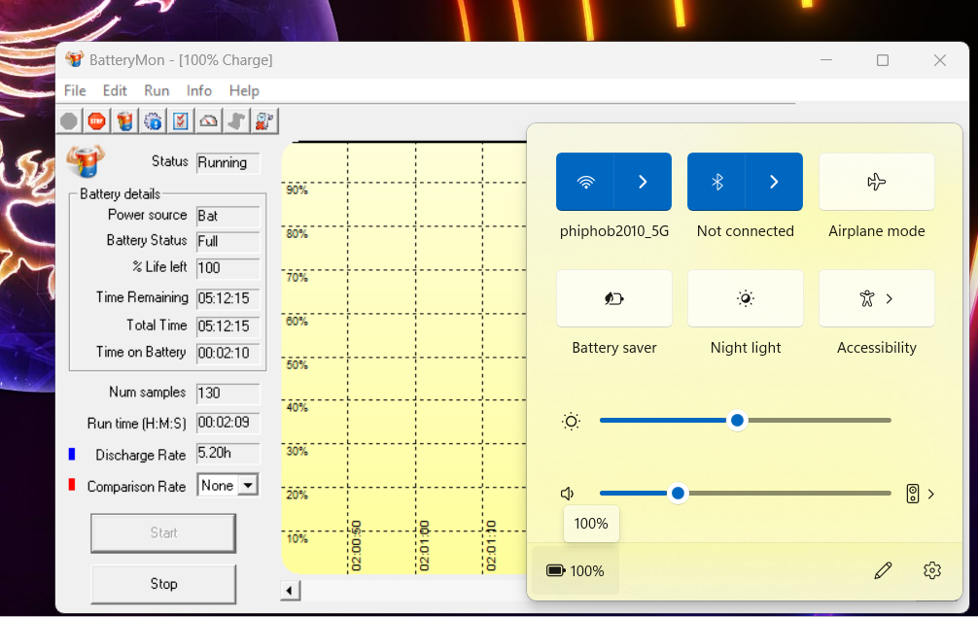Click the large battery mascot icon beside Status
Screen dimensions: 978x617
(x=86, y=161)
